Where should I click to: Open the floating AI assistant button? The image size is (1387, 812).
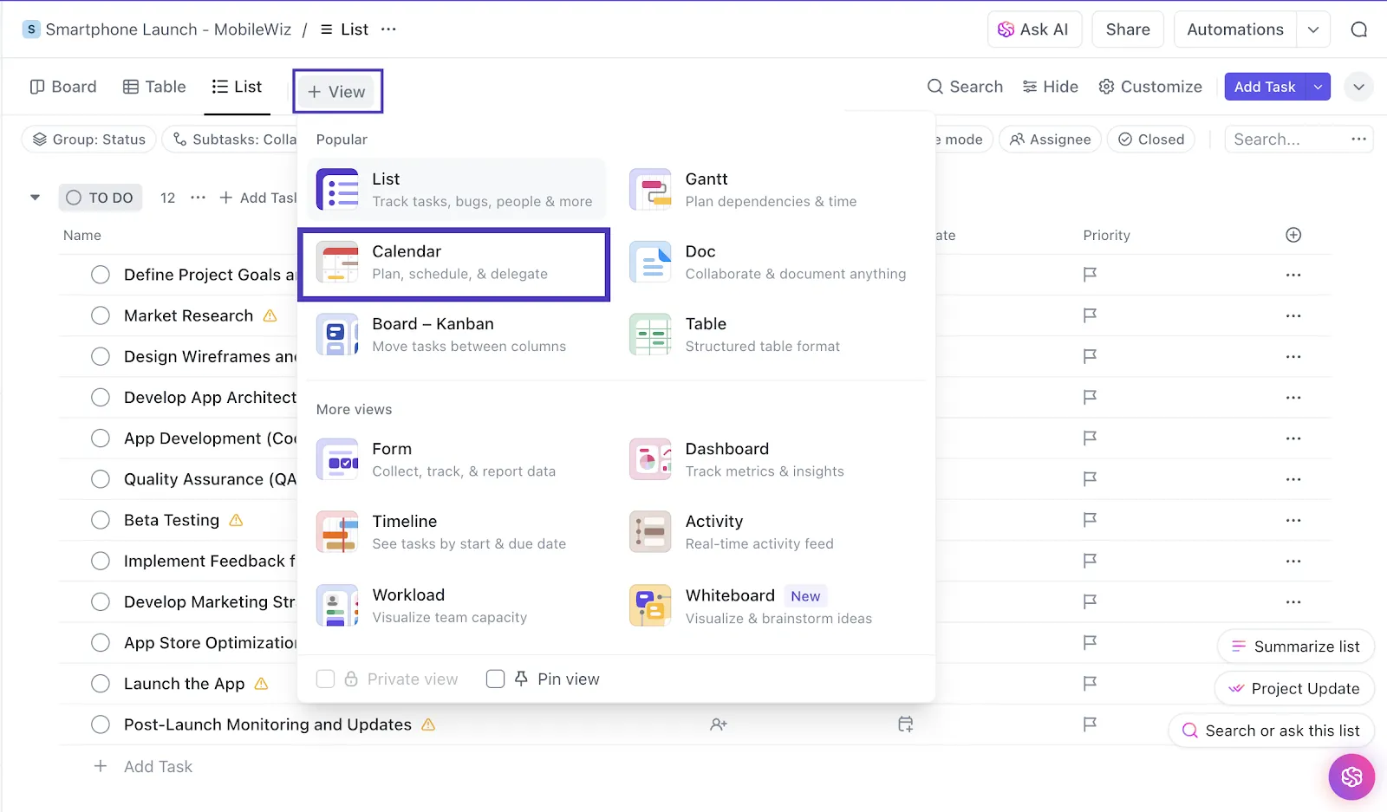pyautogui.click(x=1351, y=776)
